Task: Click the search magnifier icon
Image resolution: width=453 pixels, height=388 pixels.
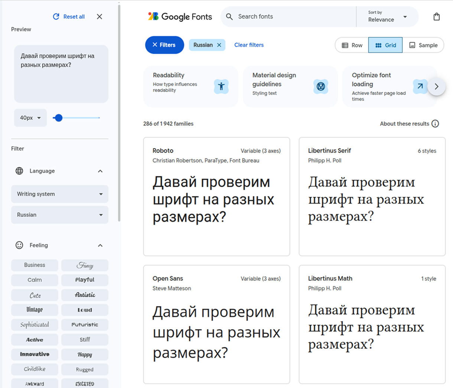Action: (229, 16)
